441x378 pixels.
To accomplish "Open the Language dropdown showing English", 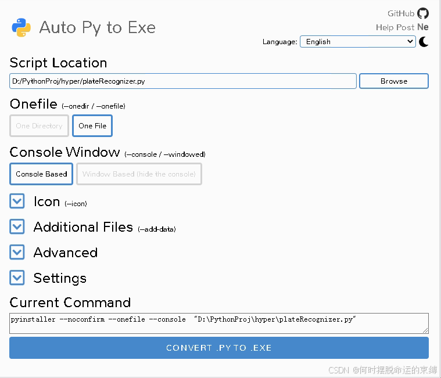I will click(x=358, y=42).
